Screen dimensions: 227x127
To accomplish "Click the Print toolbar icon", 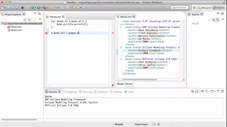I will coord(17,8).
